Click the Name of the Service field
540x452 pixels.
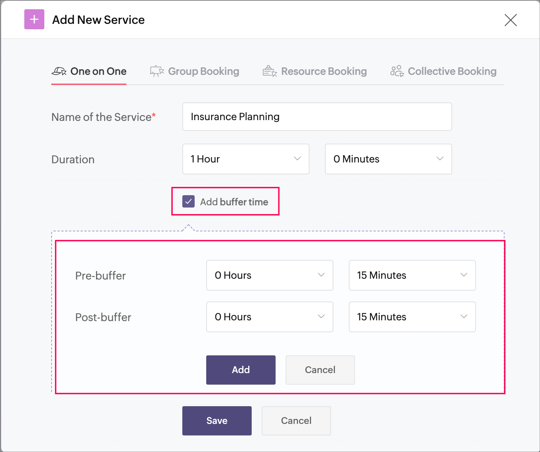pos(317,117)
